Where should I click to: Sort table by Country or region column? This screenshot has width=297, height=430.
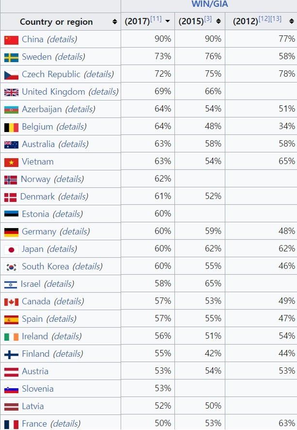click(114, 22)
